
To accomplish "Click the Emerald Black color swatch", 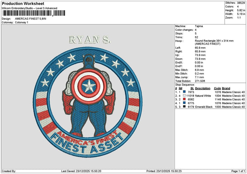I will (x=184, y=106).
